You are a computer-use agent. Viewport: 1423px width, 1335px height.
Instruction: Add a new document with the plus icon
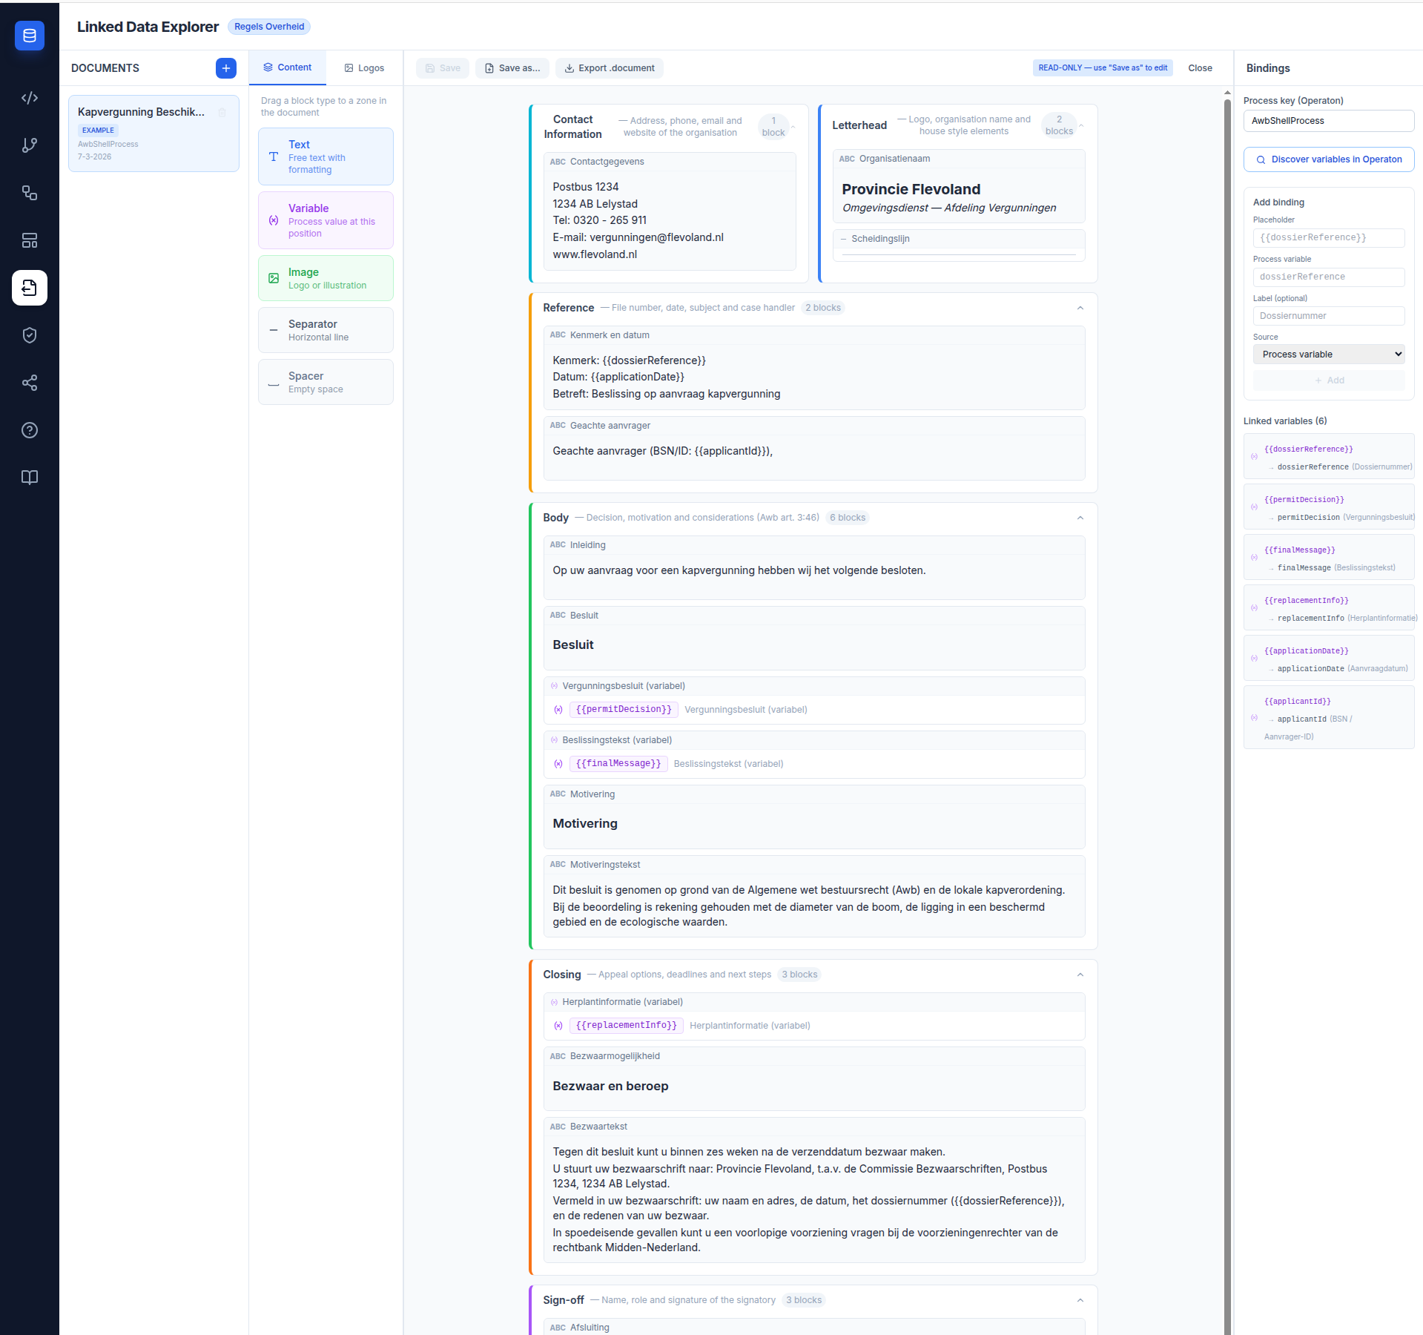coord(225,68)
